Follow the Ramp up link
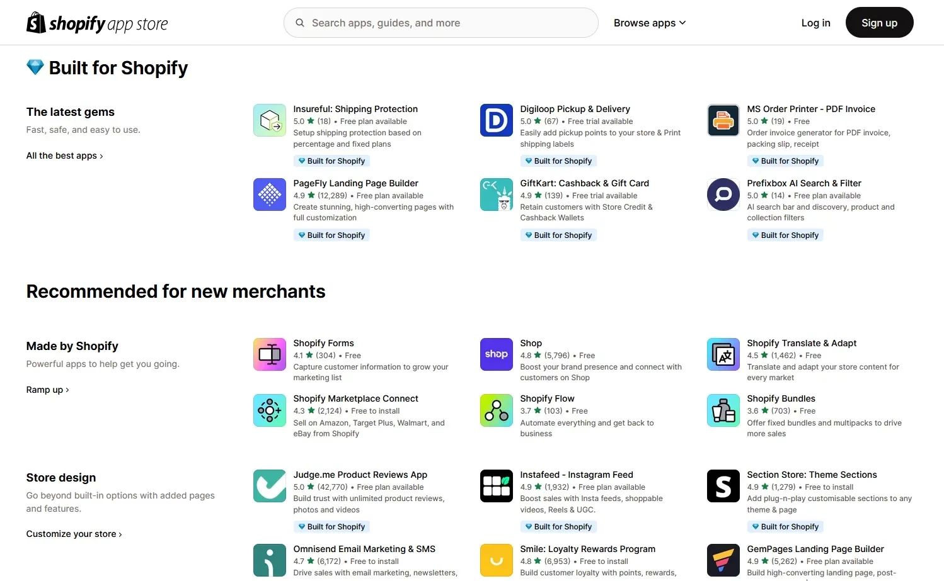Viewport: 944px width, 581px height. point(48,390)
